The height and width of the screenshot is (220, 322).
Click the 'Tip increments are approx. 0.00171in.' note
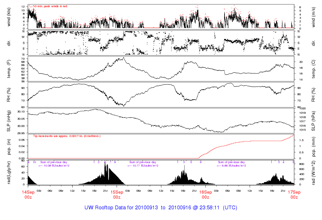click(67, 136)
